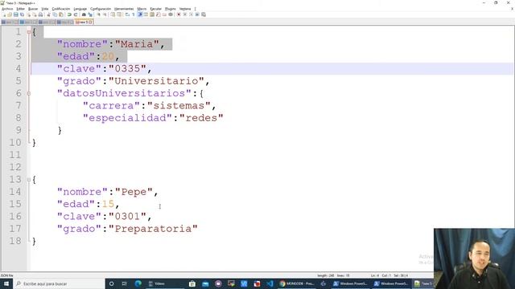The height and width of the screenshot is (289, 515).
Task: Open the Herramientas menu
Action: point(124,9)
